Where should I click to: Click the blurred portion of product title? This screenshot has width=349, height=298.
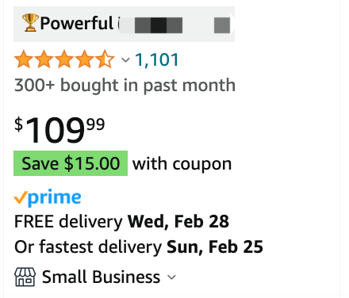(174, 25)
